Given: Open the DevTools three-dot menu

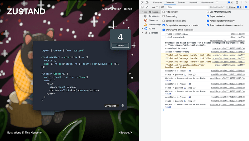Looking at the screenshot, I should point(242,2).
